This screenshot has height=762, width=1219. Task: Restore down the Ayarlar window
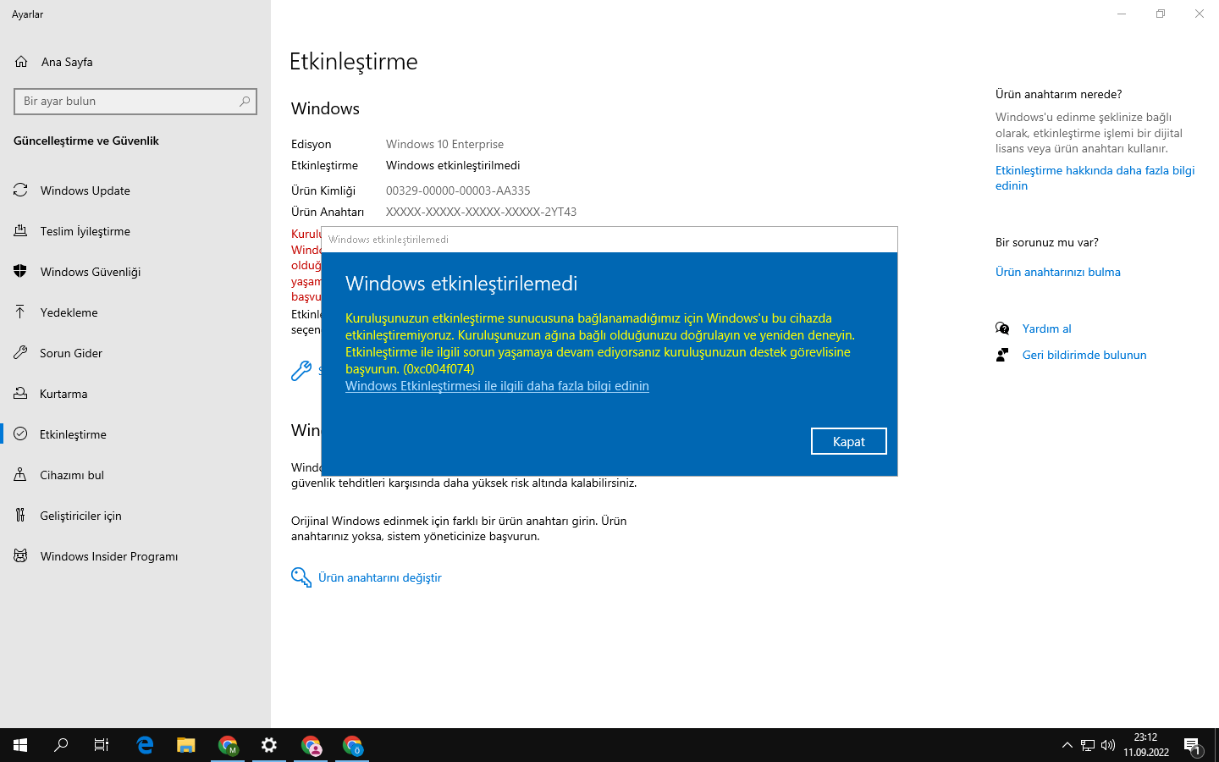pyautogui.click(x=1161, y=14)
